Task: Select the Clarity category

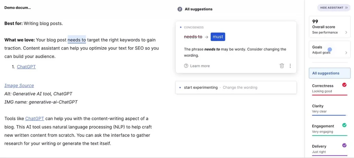Action: 330,109
